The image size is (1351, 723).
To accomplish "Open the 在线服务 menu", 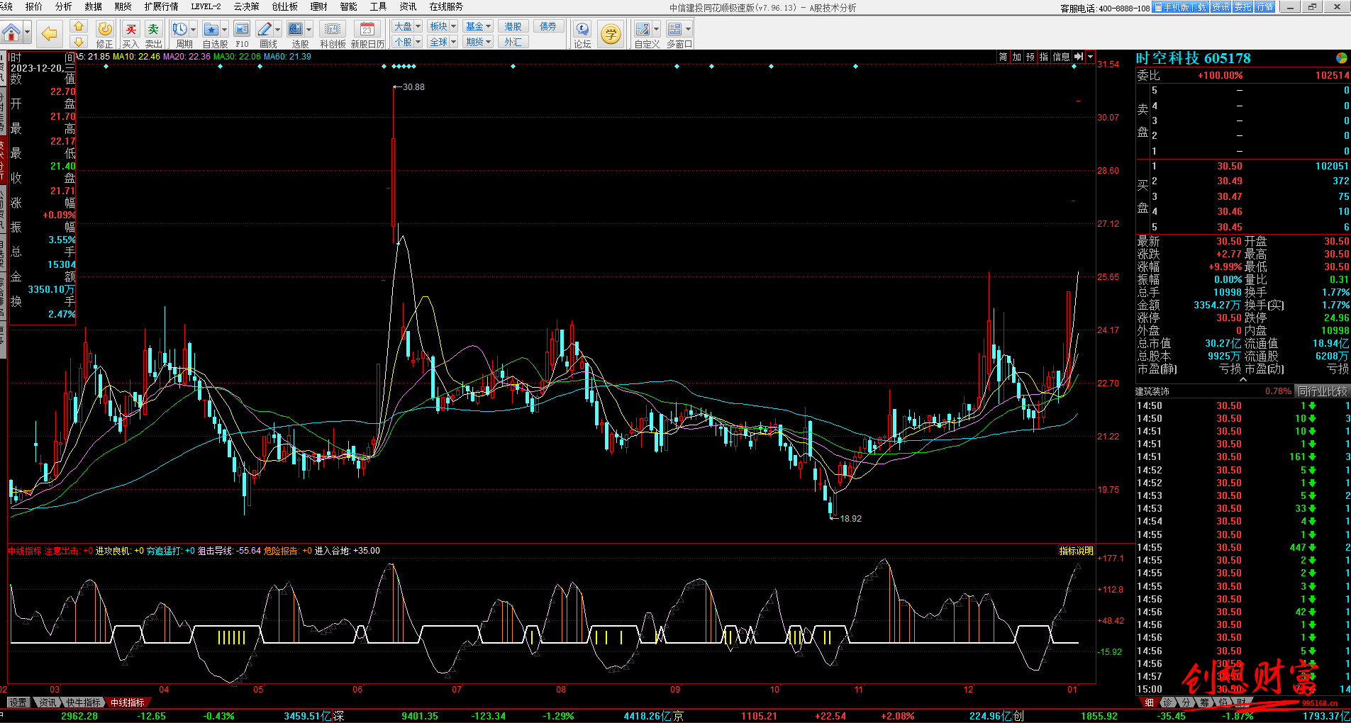I will (446, 6).
